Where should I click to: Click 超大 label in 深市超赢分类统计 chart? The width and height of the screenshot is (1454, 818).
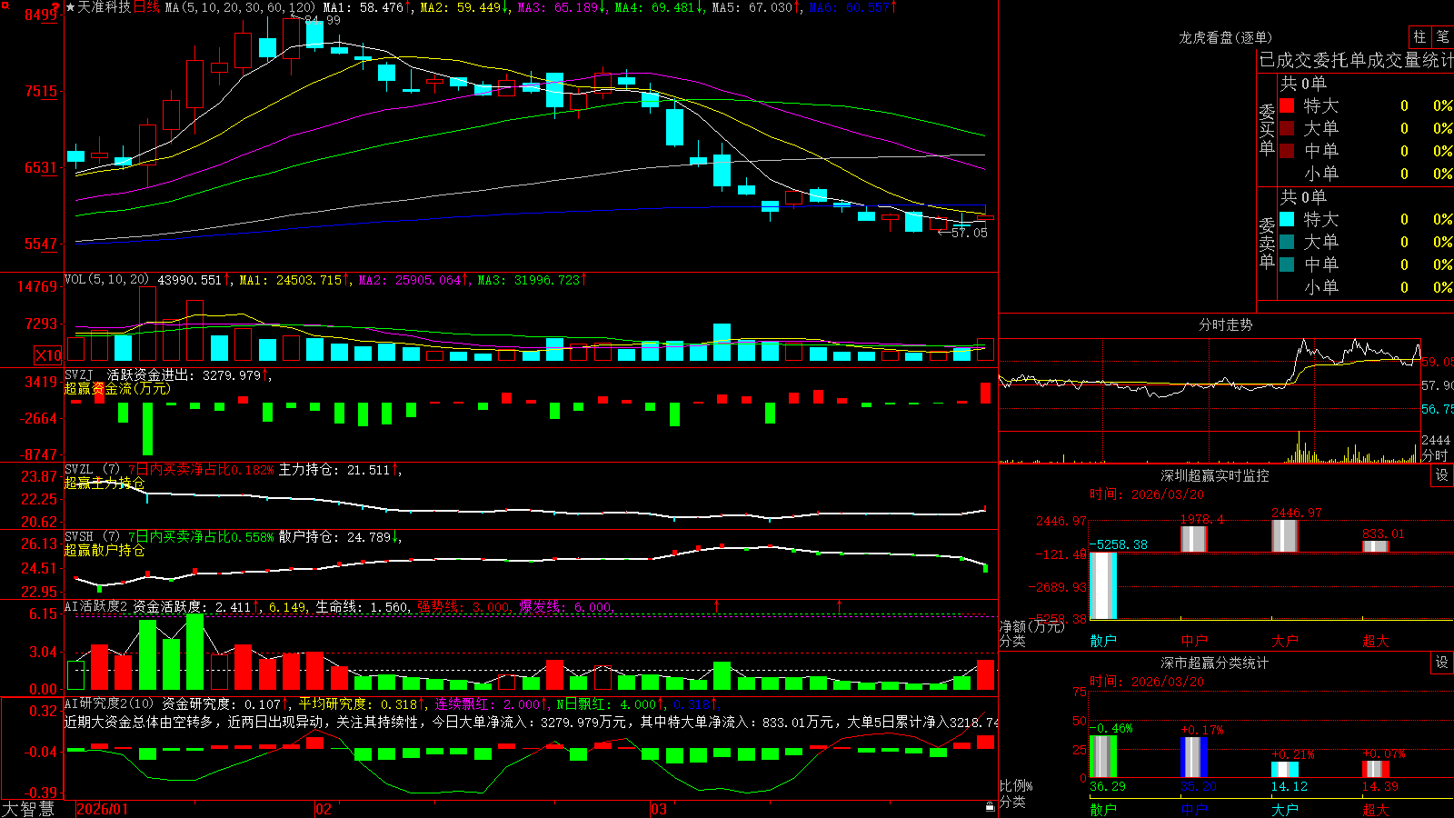(1376, 809)
